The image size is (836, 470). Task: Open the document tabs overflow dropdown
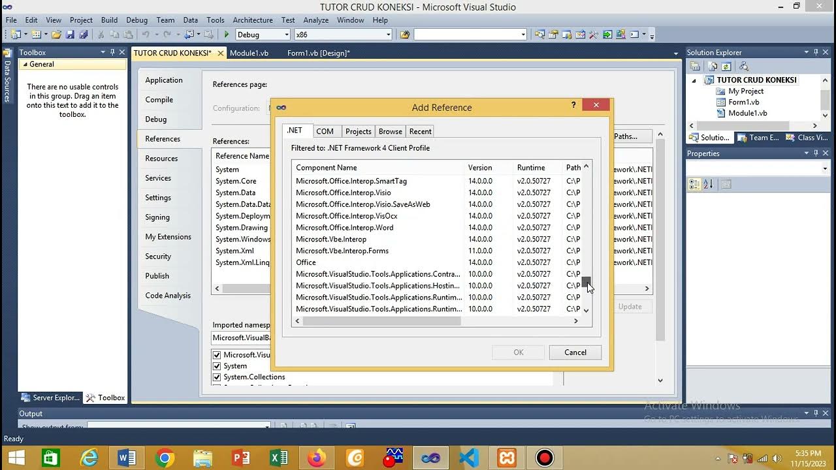tap(676, 54)
